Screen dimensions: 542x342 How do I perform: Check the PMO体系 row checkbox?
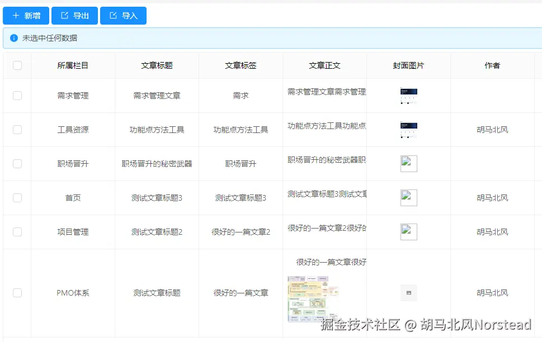point(17,293)
